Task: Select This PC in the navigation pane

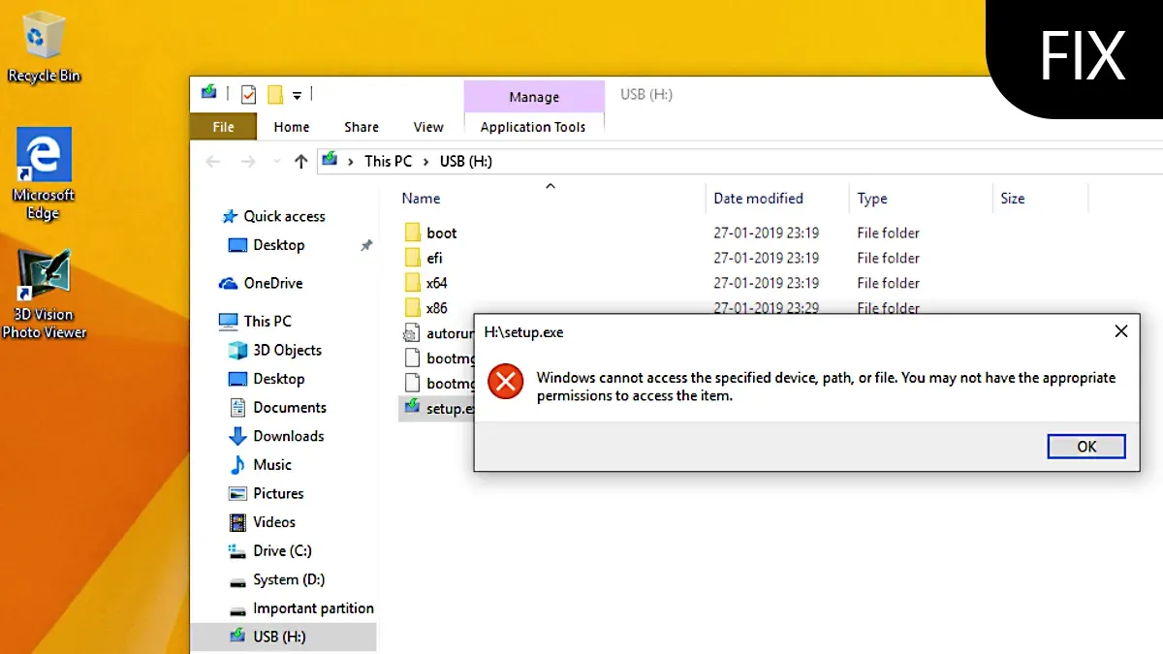Action: (x=256, y=321)
